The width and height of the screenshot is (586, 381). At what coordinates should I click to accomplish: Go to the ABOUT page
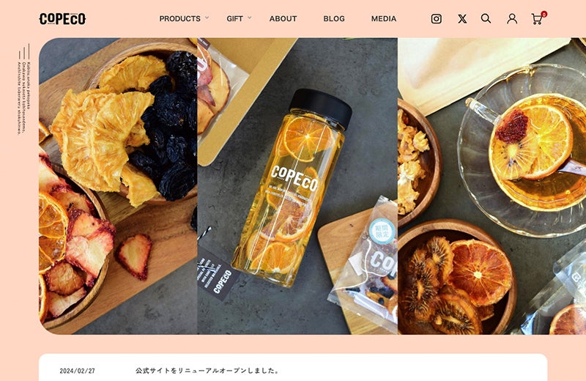tap(283, 19)
